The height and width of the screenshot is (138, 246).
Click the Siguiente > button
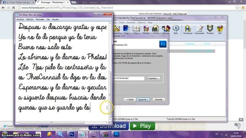[143, 100]
